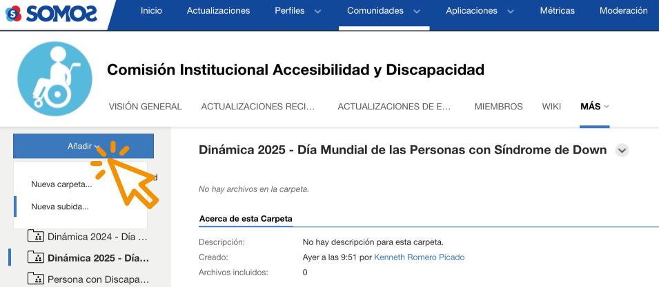Open Métricas in top navigation
The height and width of the screenshot is (287, 659).
coord(557,11)
